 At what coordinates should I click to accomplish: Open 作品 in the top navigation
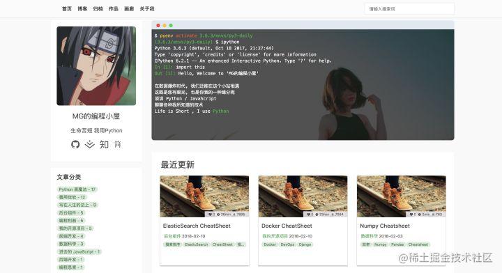point(114,9)
